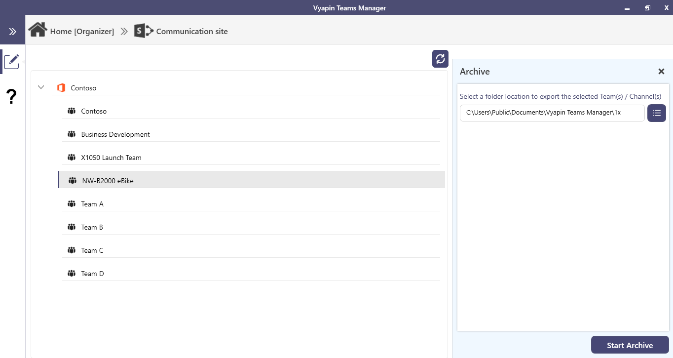Select Team A in the list
This screenshot has width=673, height=358.
251,204
